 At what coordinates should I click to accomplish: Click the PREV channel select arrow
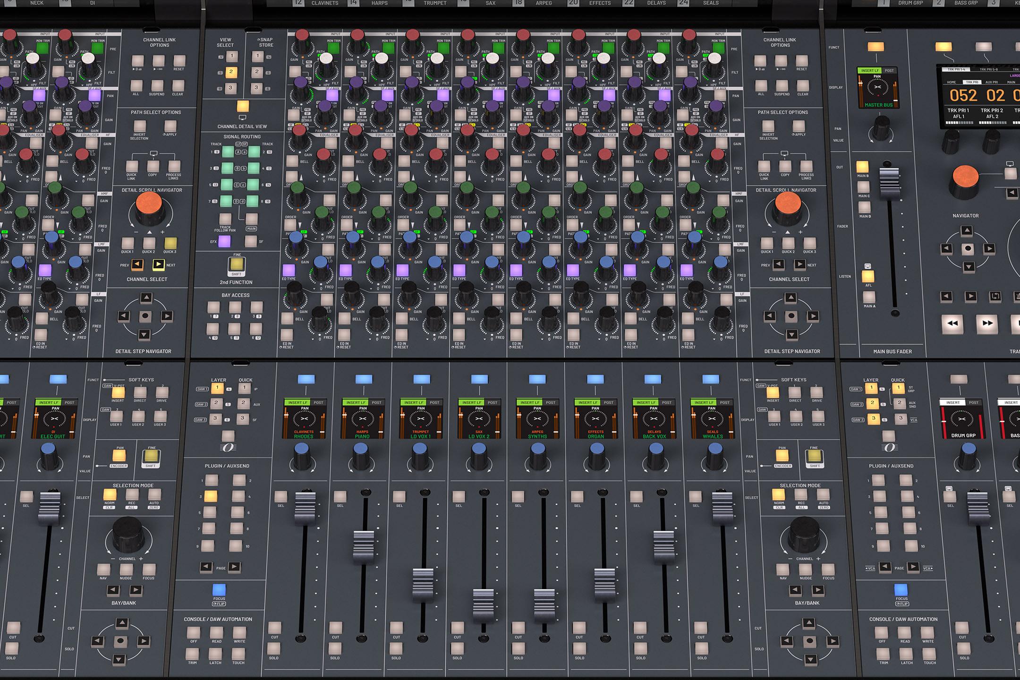point(137,264)
